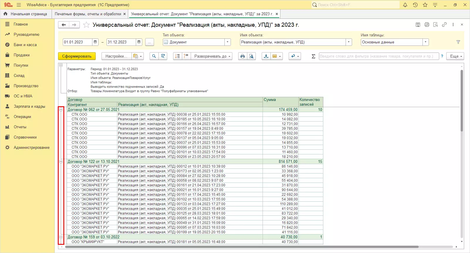470x253 pixels.
Task: Click the print preview icon in report toolbar
Action: pyautogui.click(x=251, y=56)
